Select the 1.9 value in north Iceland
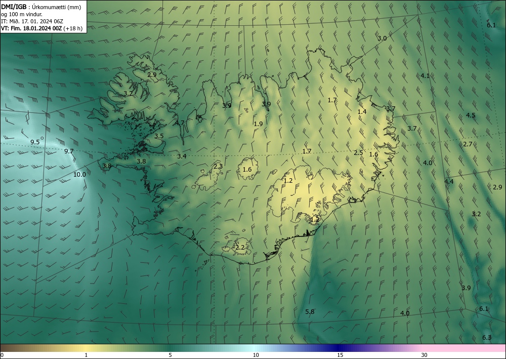The height and width of the screenshot is (359, 506). (x=258, y=124)
